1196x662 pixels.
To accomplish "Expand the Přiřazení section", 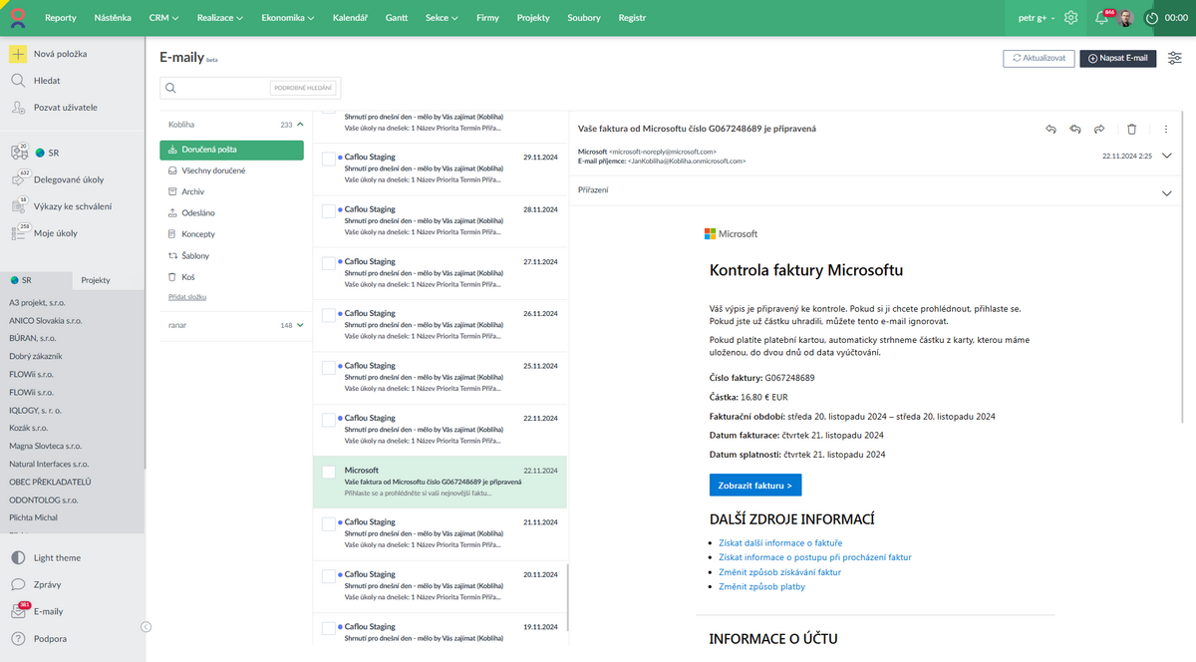I will point(1166,193).
